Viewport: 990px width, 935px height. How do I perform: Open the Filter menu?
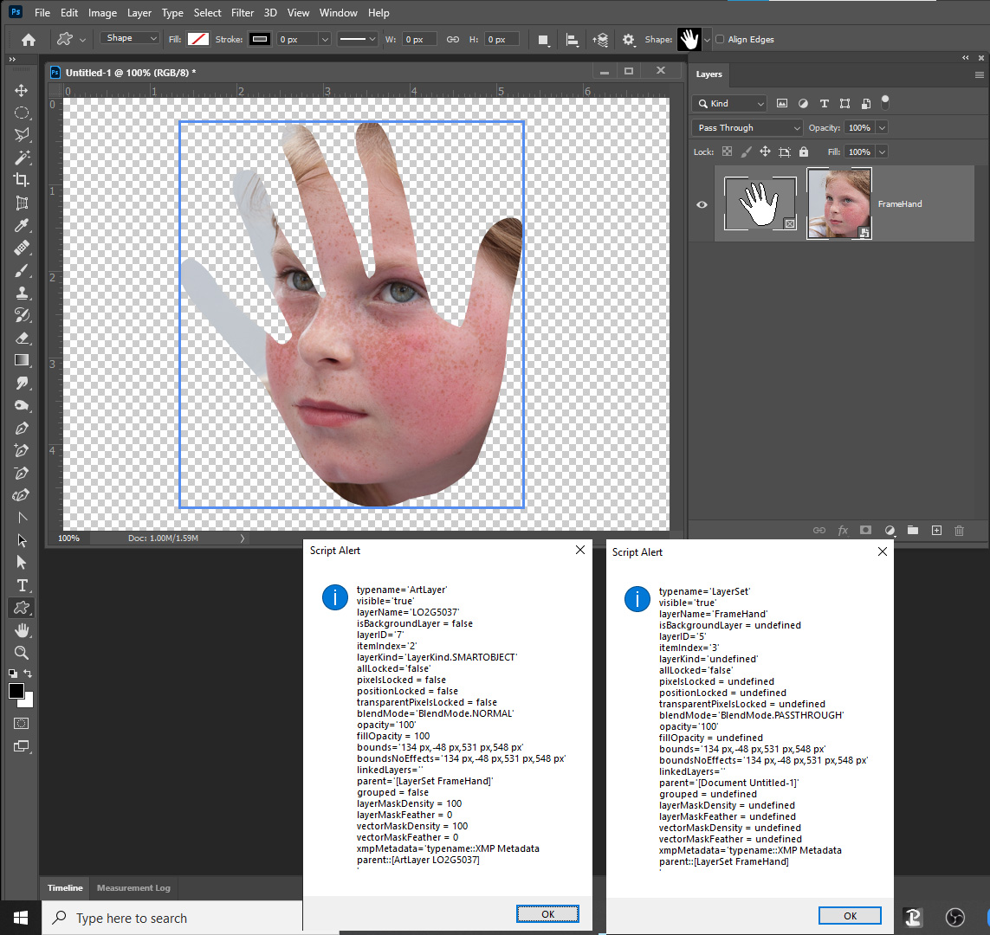[243, 12]
